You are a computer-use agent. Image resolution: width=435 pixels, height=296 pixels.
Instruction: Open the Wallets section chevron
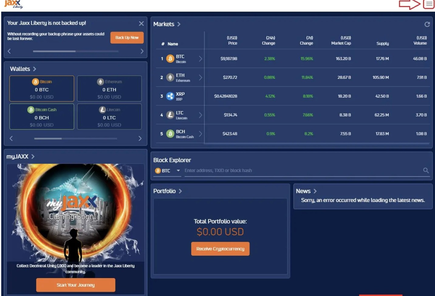click(34, 69)
